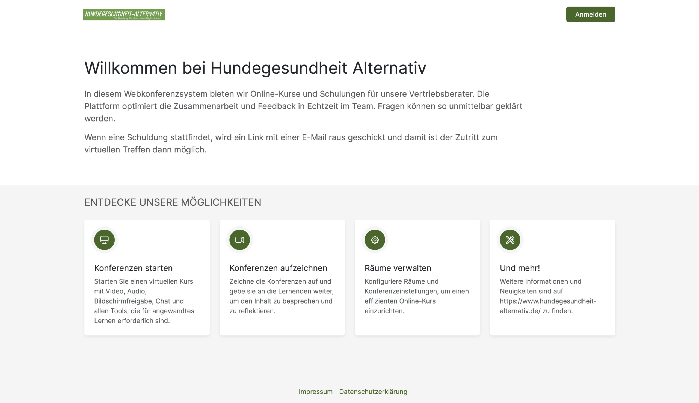Image resolution: width=699 pixels, height=403 pixels.
Task: Click the wrench and screwdriver tools icon
Action: pos(510,240)
